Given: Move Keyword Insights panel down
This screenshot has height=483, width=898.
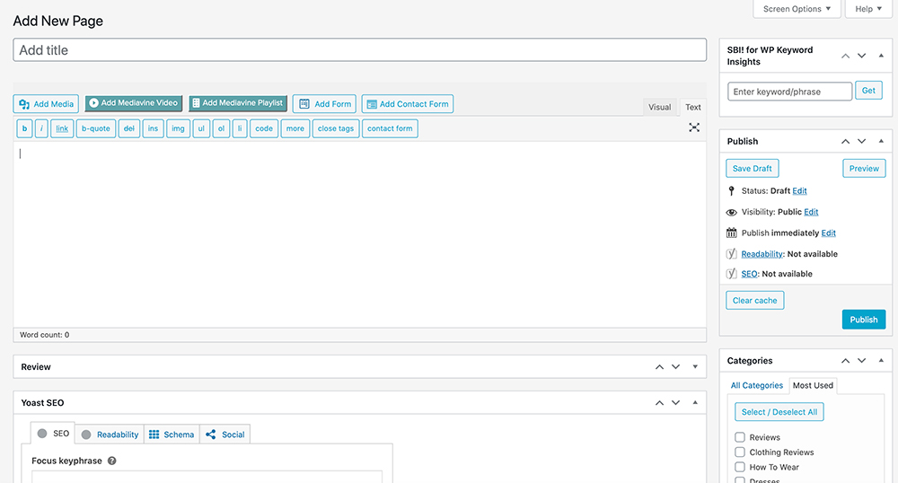Looking at the screenshot, I should [861, 56].
